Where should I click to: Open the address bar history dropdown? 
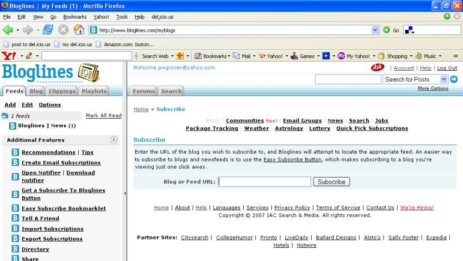(x=375, y=30)
